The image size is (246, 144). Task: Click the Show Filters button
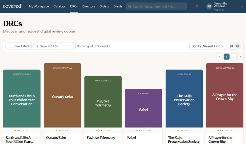point(19,46)
